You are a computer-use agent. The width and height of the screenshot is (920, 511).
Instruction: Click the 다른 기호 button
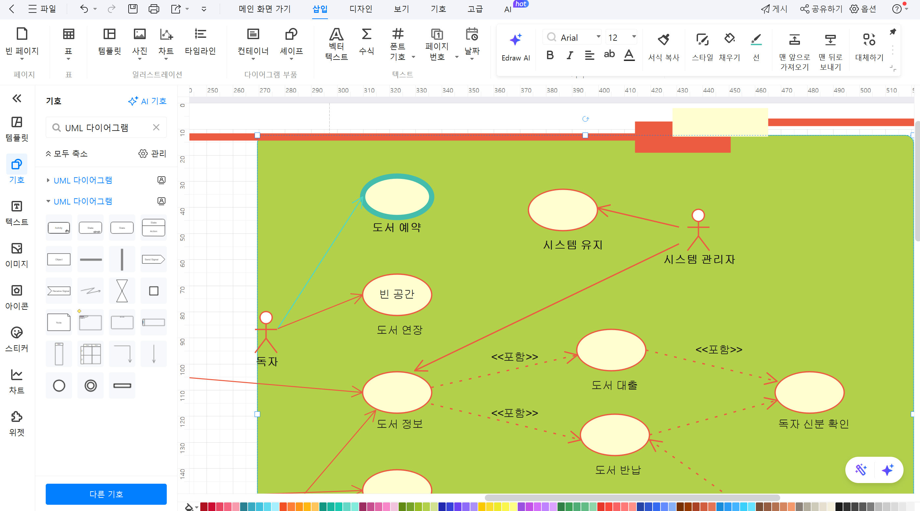pyautogui.click(x=106, y=494)
